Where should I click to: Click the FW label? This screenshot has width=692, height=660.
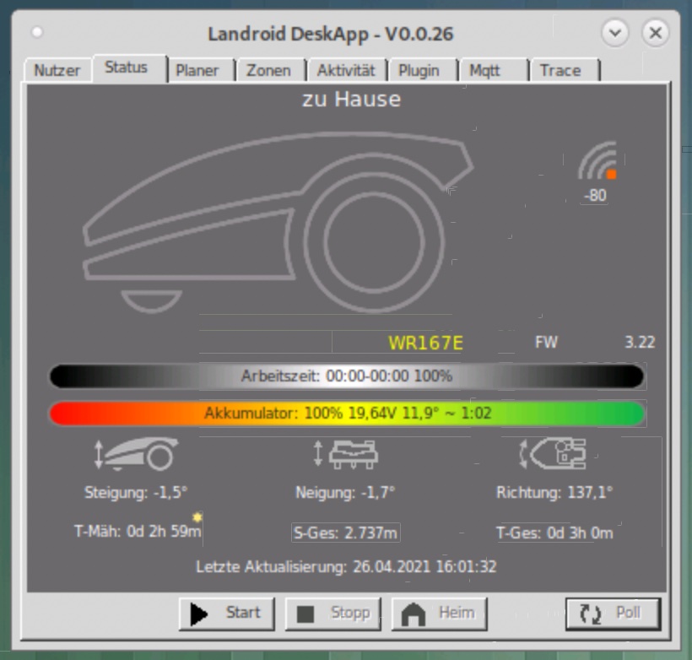coord(546,342)
